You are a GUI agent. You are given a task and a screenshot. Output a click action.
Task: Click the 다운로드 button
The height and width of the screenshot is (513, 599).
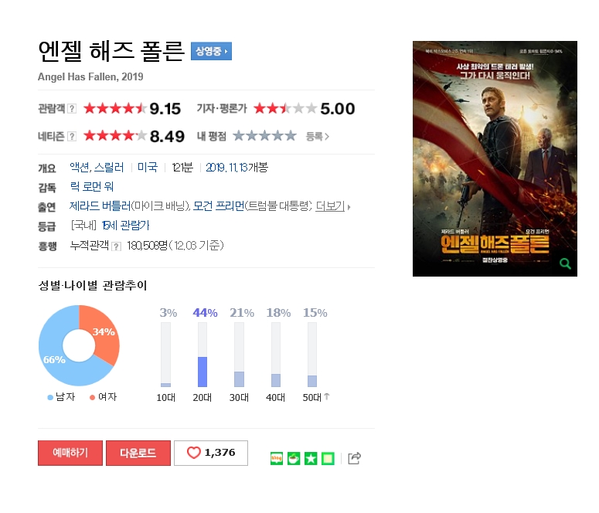[138, 453]
